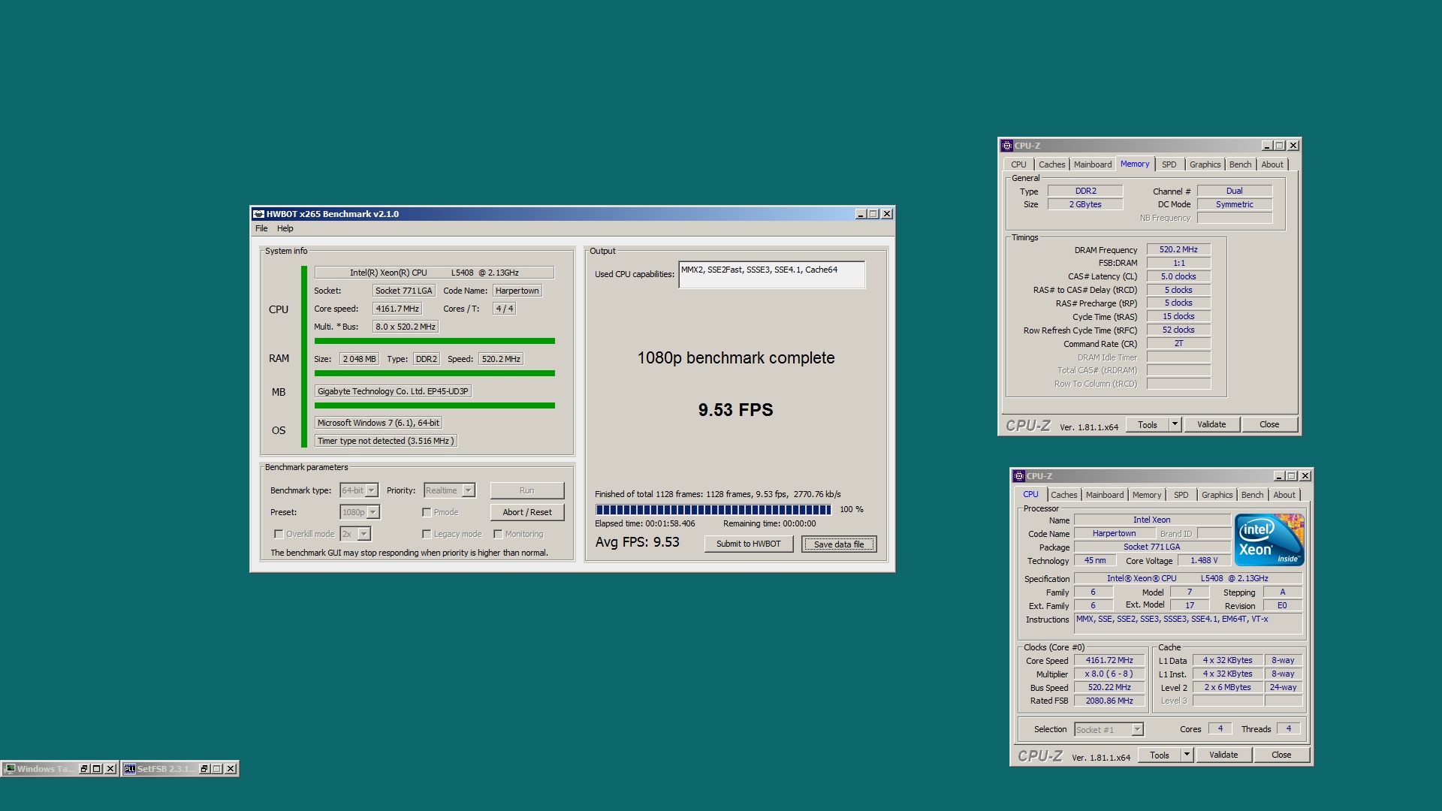1442x811 pixels.
Task: Restore the minimized SetFSB 2.3.1 window
Action: (x=204, y=769)
